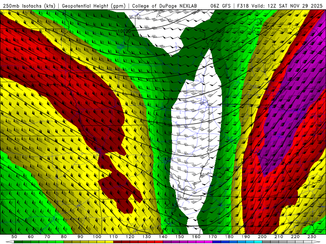The width and height of the screenshot is (326, 244).
Task: Click the '06Z GFS' model run label
Action: tap(220, 6)
